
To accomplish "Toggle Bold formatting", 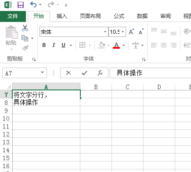I will (44, 45).
